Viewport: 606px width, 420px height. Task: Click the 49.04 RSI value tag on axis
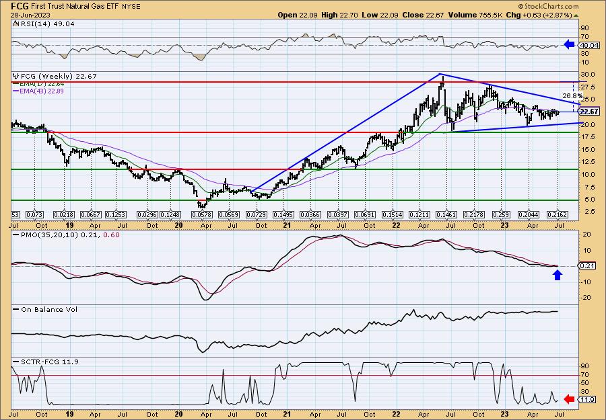588,45
